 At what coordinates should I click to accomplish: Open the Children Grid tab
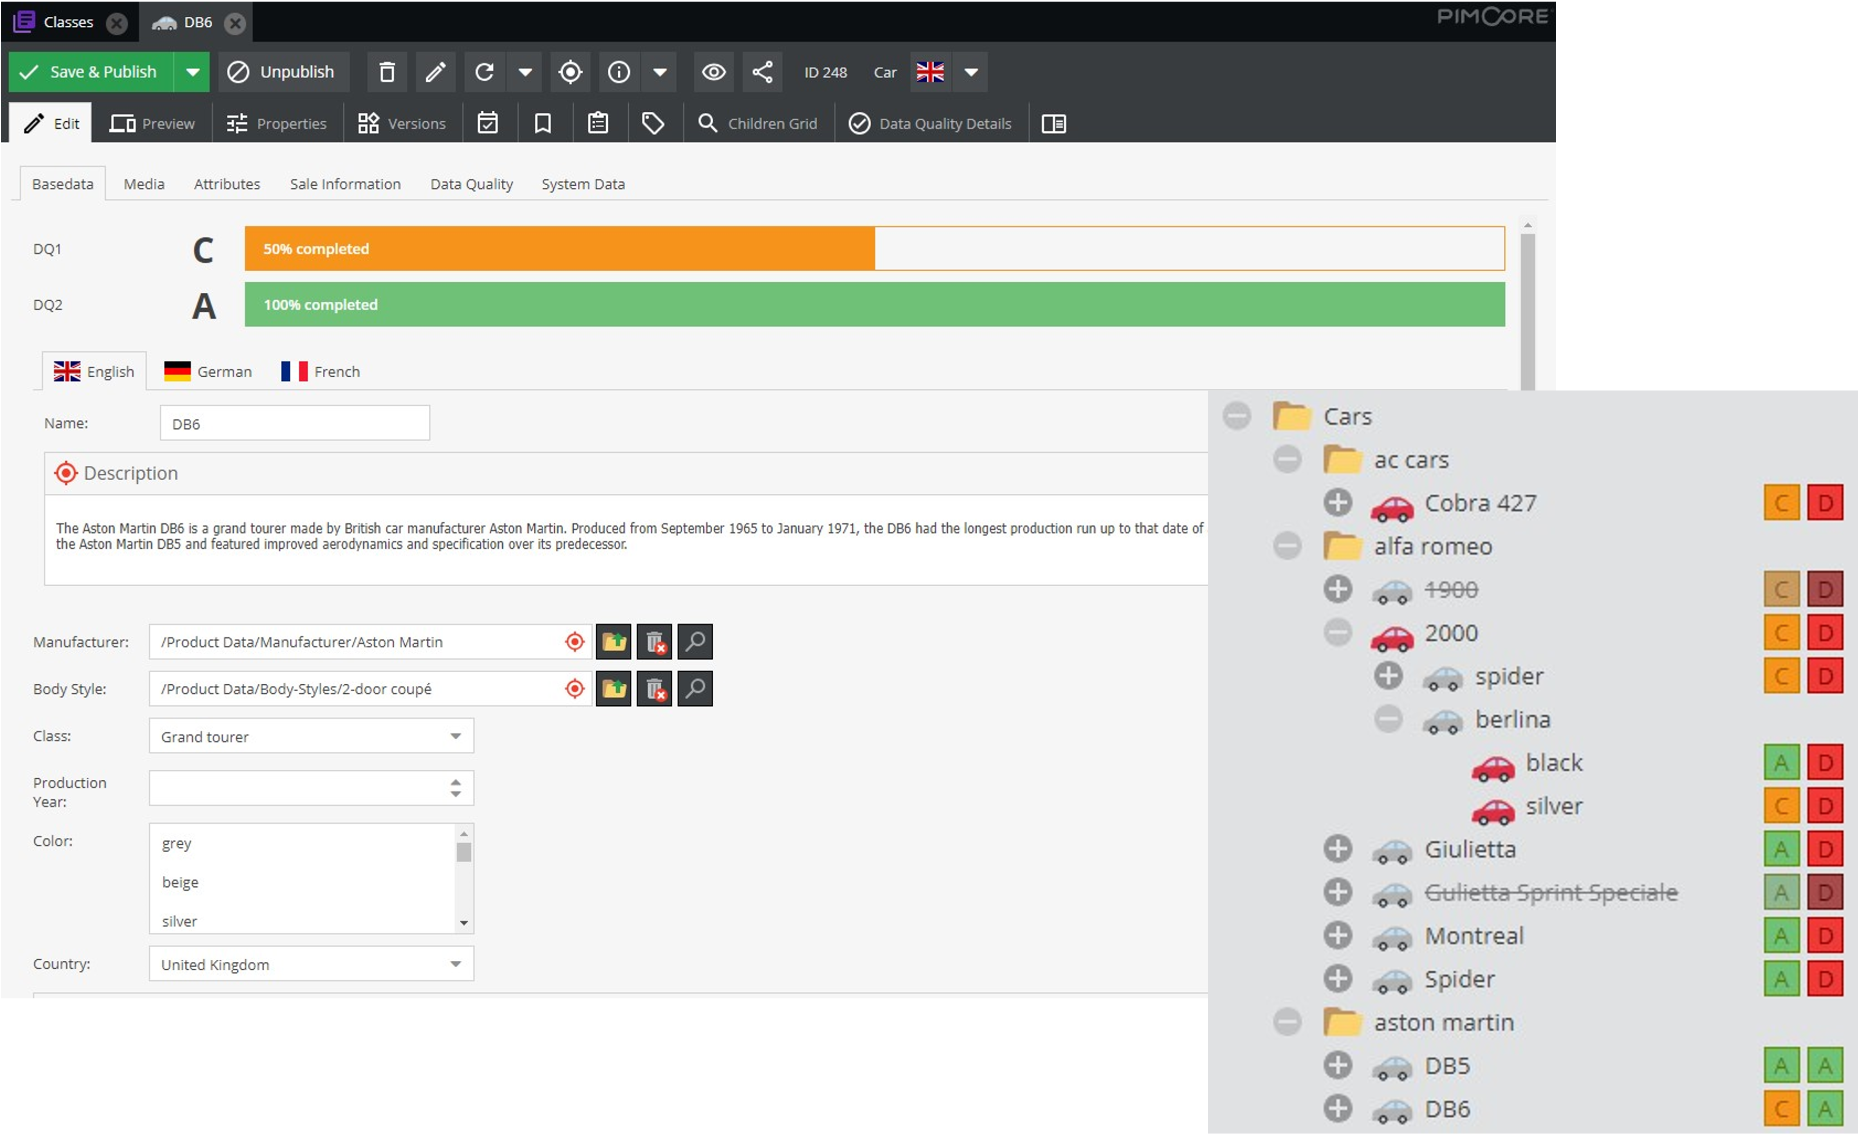coord(758,124)
